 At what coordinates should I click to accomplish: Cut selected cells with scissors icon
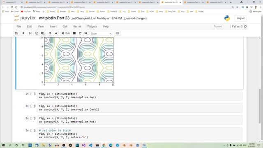(30, 33)
